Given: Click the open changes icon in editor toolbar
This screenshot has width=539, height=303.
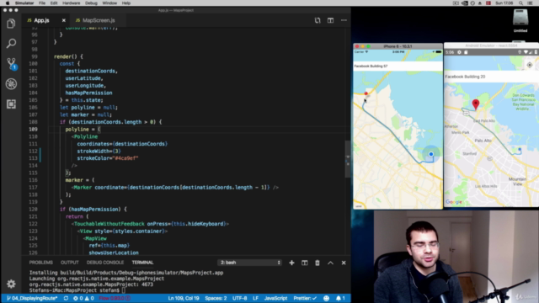Looking at the screenshot, I should point(318,20).
